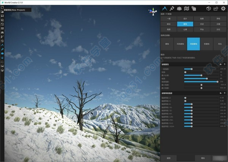The image size is (228, 162).
Task: Click the viewport orientation gizmo
Action: click(152, 11)
